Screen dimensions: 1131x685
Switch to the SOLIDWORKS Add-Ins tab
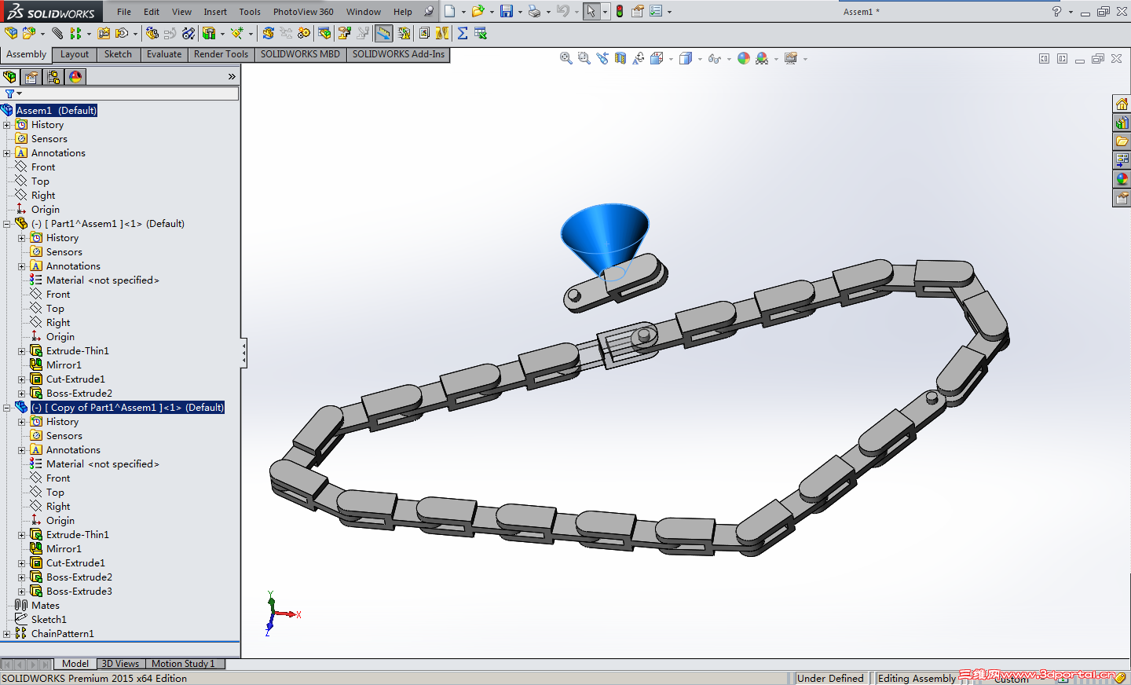click(398, 54)
